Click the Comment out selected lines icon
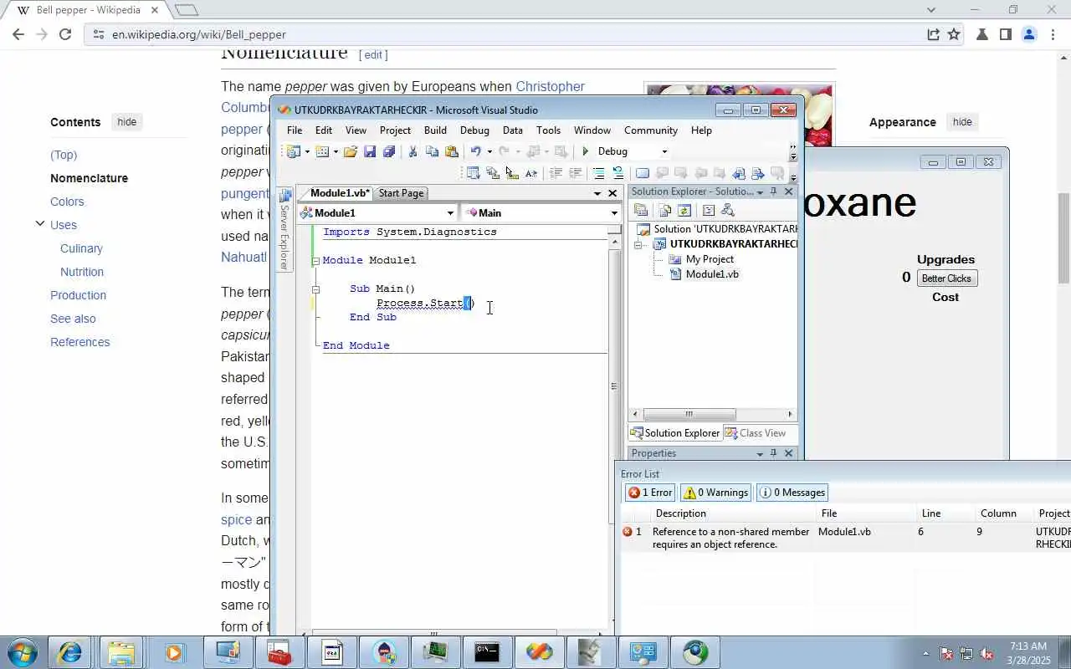 click(599, 173)
